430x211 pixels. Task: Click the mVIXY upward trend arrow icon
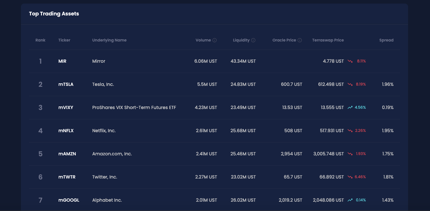tap(350, 107)
